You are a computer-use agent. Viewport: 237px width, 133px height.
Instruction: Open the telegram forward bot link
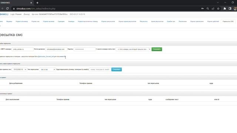point(46,57)
